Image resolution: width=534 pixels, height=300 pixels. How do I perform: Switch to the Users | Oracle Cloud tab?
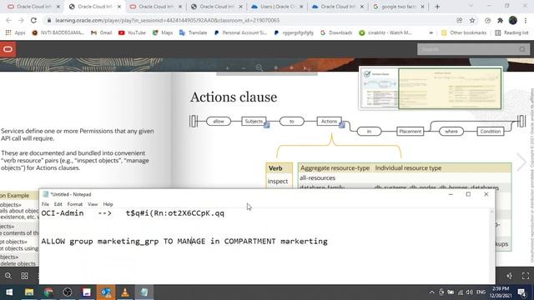pyautogui.click(x=276, y=7)
